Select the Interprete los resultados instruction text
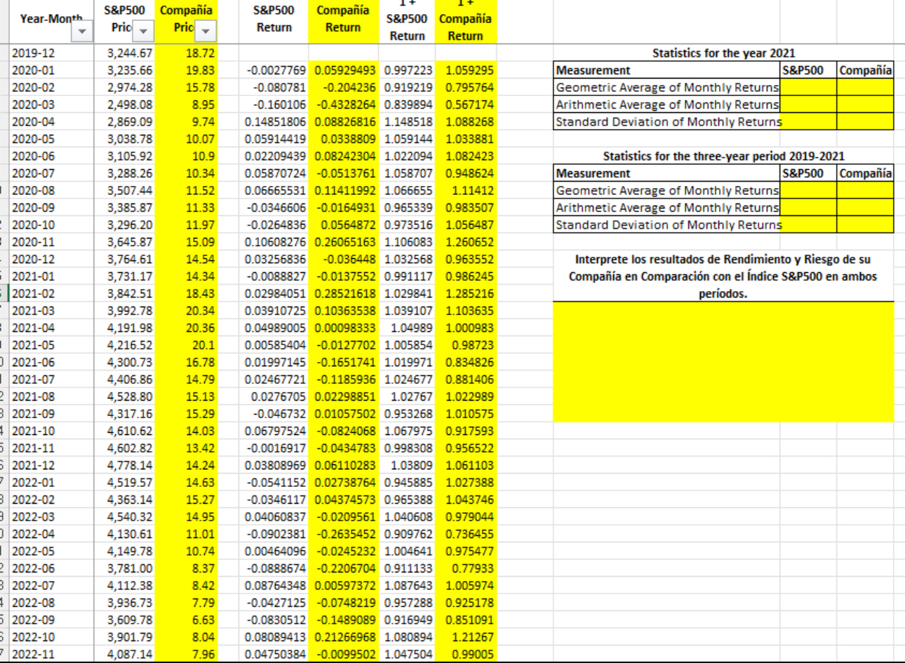 723,276
